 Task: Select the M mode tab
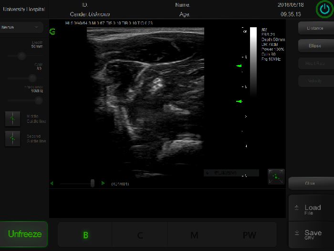[194, 235]
